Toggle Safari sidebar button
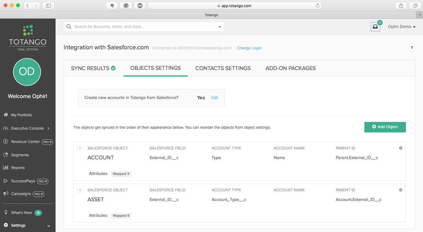This screenshot has width=423, height=232. (48, 5)
